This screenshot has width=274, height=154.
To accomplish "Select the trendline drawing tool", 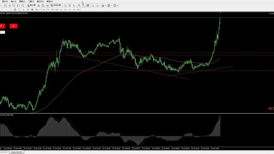I will (11, 10).
